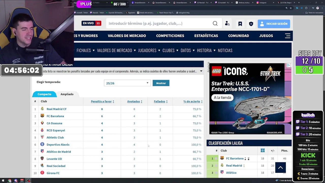Open VALORES DE MERCADO in the top navigation

(x=127, y=36)
